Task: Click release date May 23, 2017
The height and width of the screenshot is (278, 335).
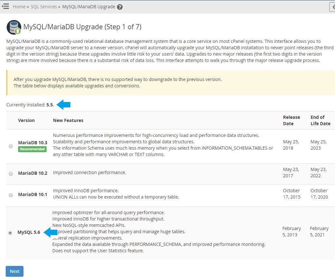Action: pos(291,173)
